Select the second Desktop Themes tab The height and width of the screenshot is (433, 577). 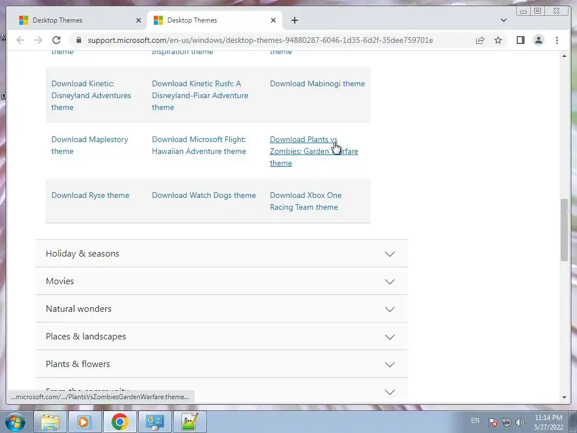[214, 20]
